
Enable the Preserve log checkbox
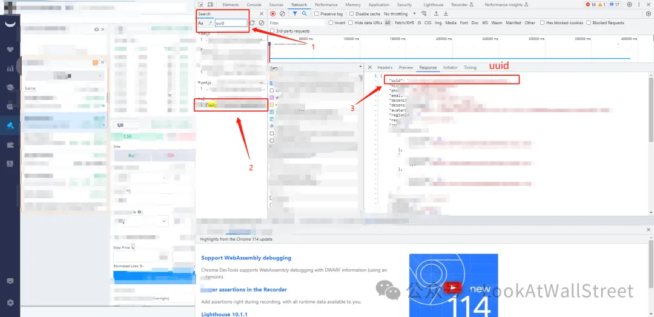(316, 14)
